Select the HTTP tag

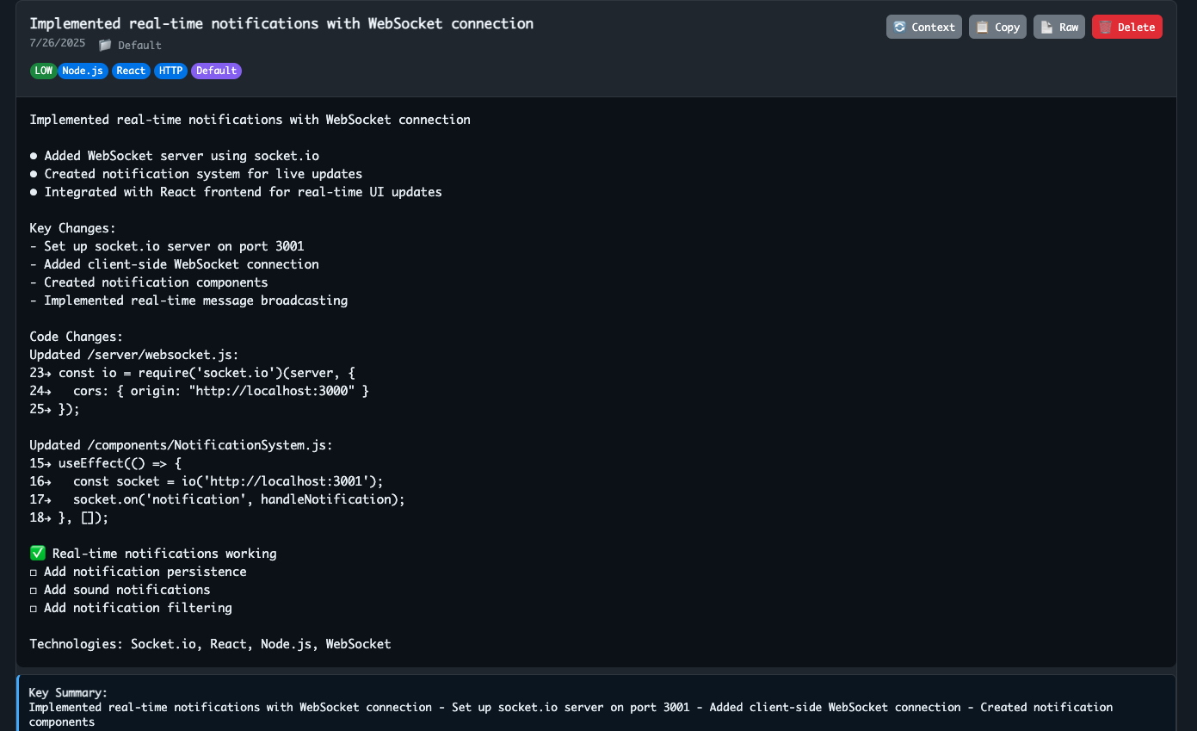[x=170, y=71]
